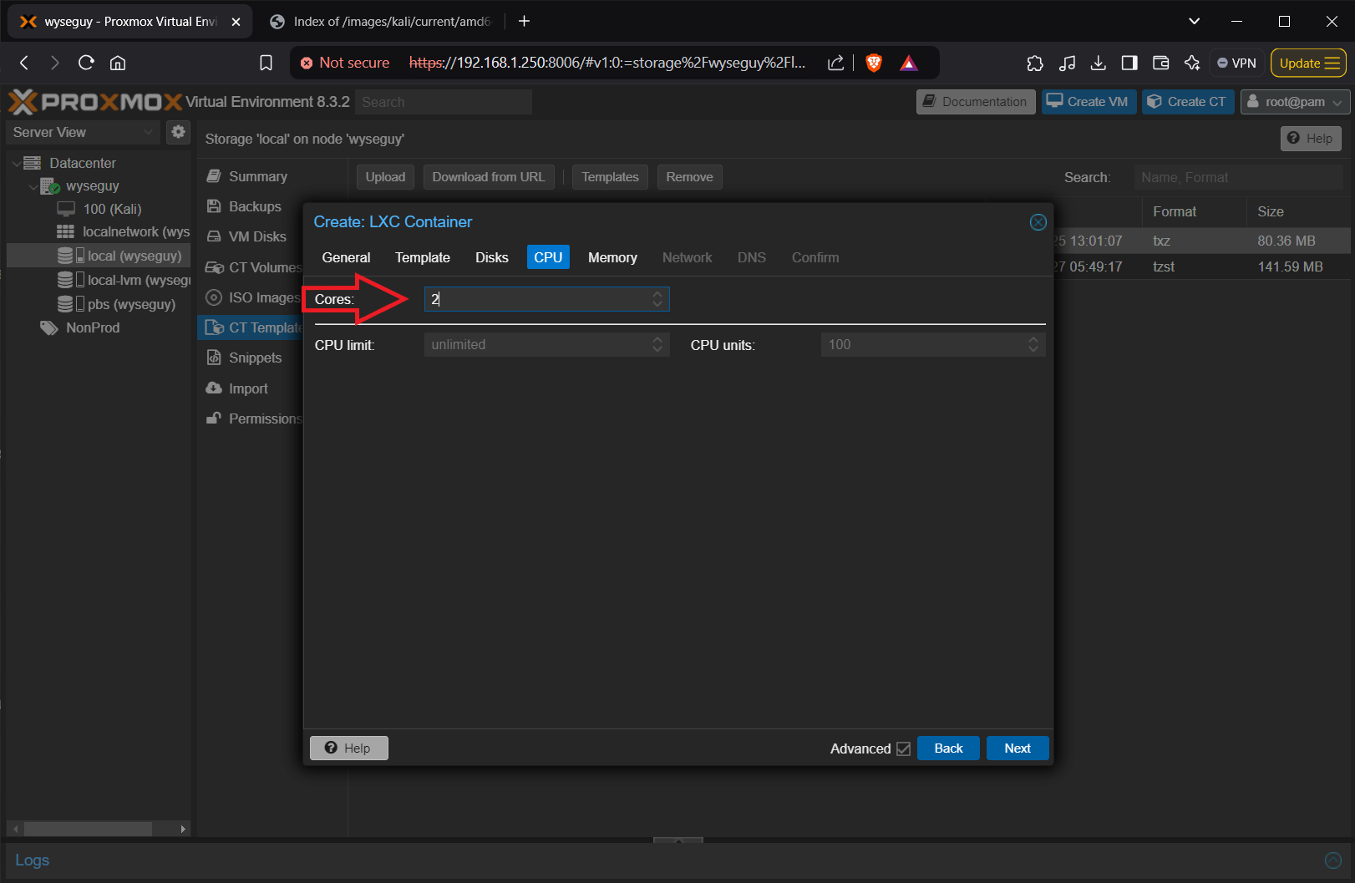Click the Templates button

pyautogui.click(x=610, y=177)
